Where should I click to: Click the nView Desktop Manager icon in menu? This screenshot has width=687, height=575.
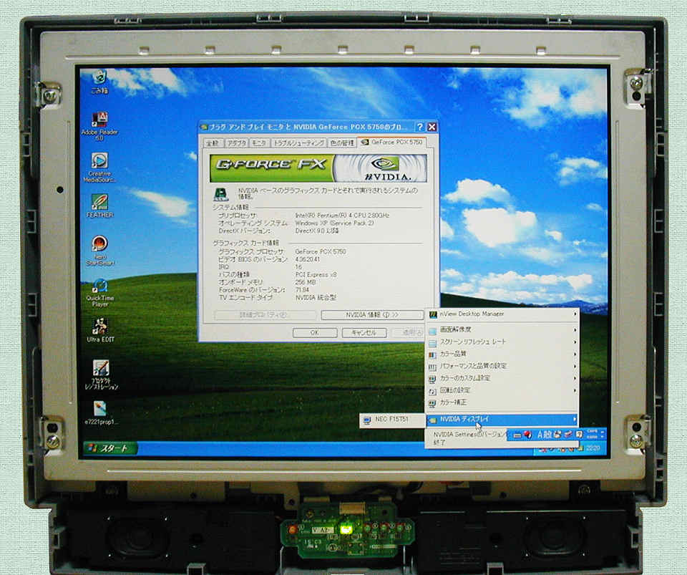(433, 314)
